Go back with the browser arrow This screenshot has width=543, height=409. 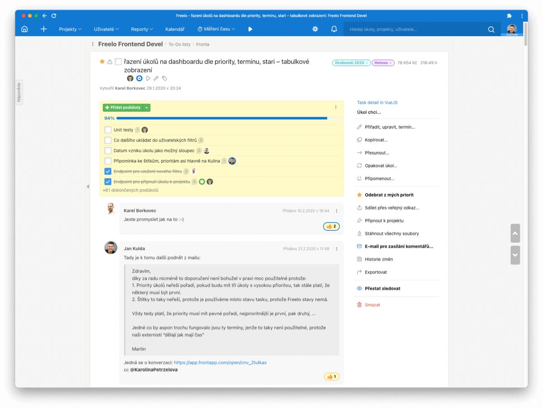44,15
